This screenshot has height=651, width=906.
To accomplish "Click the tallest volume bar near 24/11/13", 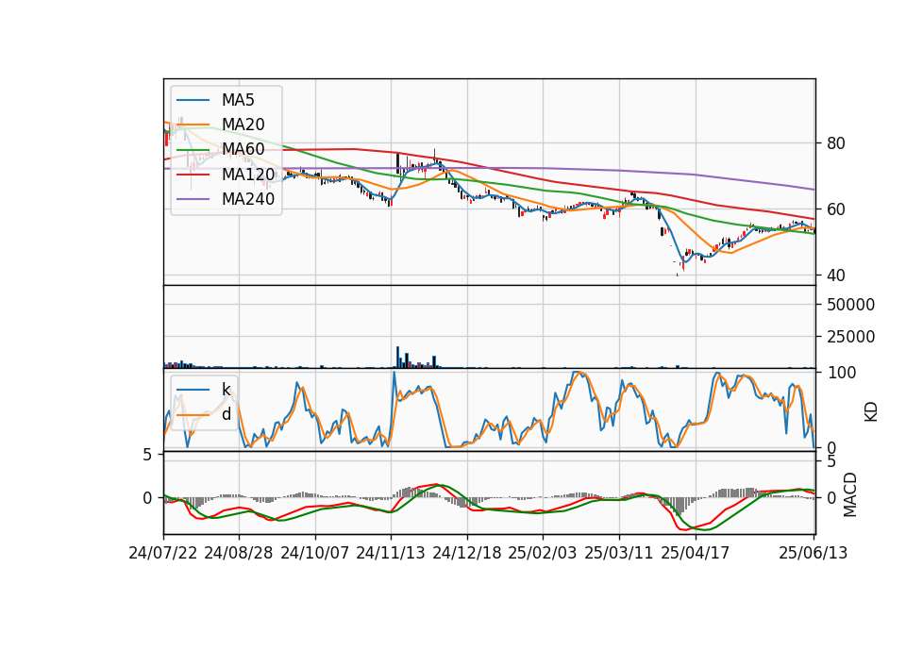I will click(397, 357).
